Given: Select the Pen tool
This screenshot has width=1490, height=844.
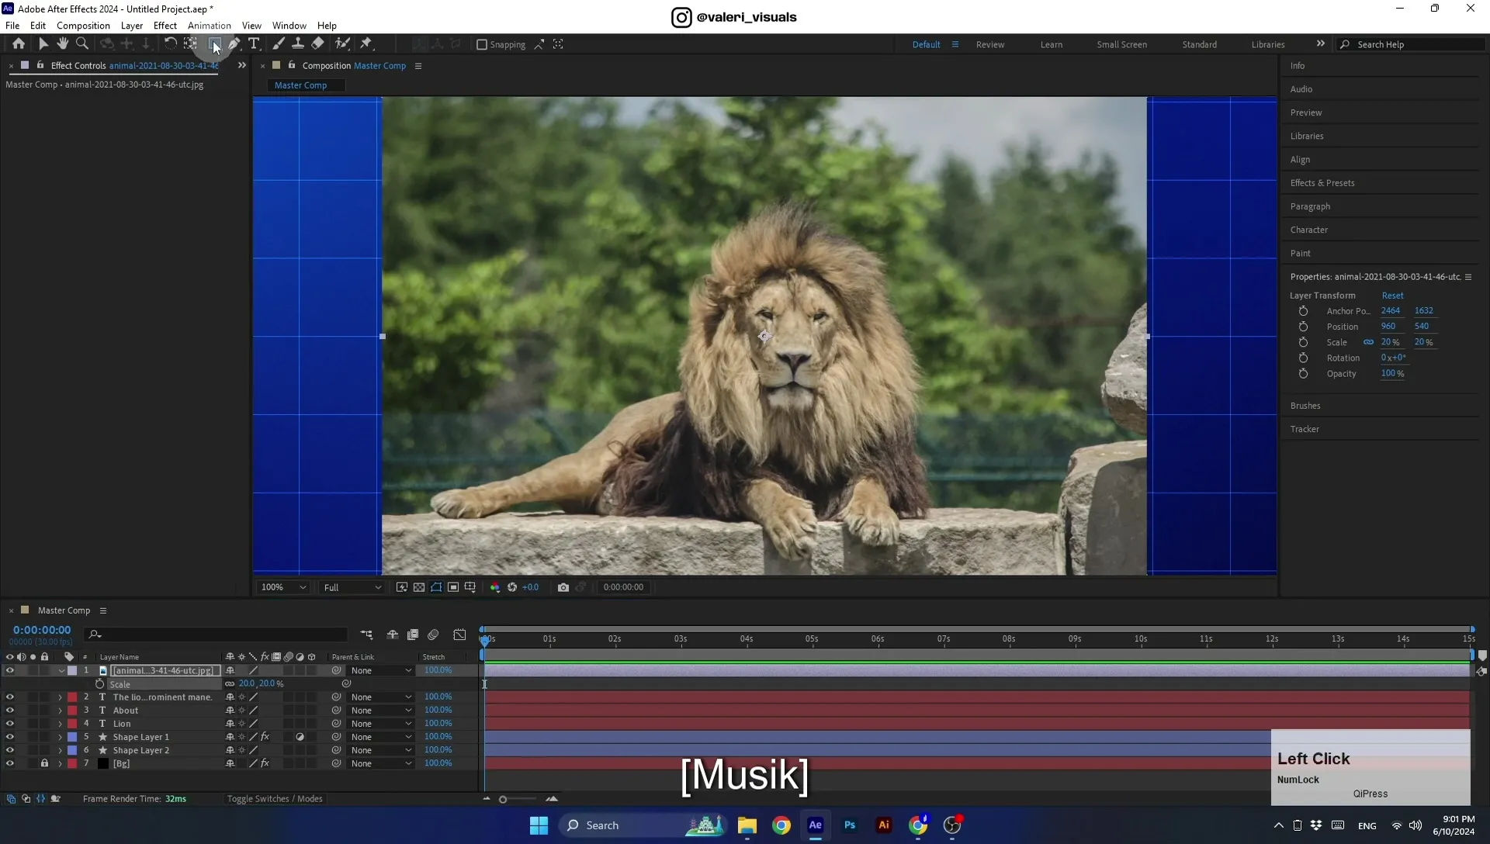Looking at the screenshot, I should (234, 44).
